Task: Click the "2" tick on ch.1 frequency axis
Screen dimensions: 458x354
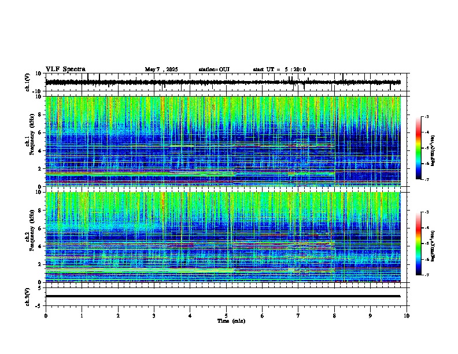Action: (40, 168)
